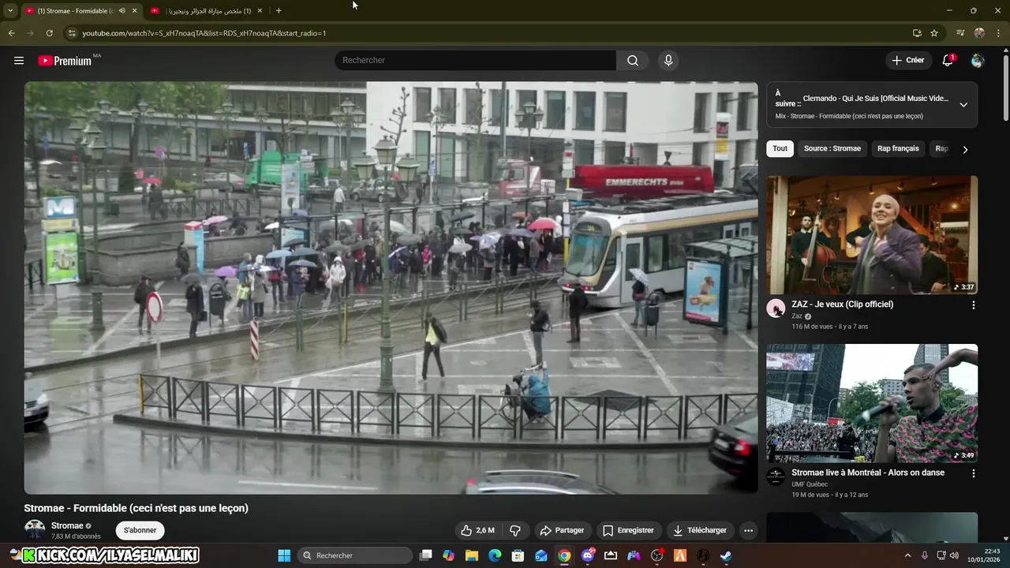This screenshot has width=1010, height=568.
Task: Open the Stromae channel name link
Action: tap(67, 525)
